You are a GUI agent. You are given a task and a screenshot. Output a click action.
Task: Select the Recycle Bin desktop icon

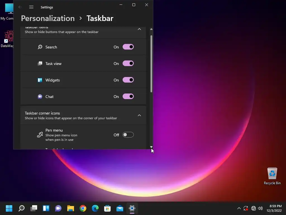(x=272, y=176)
